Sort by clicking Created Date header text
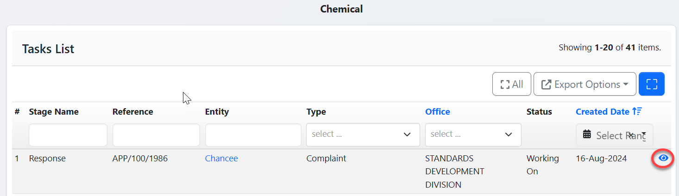 [x=602, y=111]
